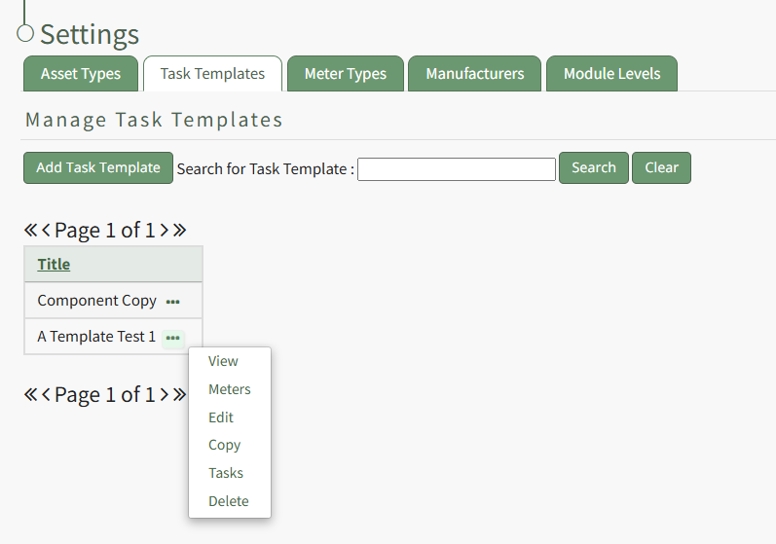Pick Edit from the dropdown menu
The height and width of the screenshot is (544, 776).
coord(221,417)
